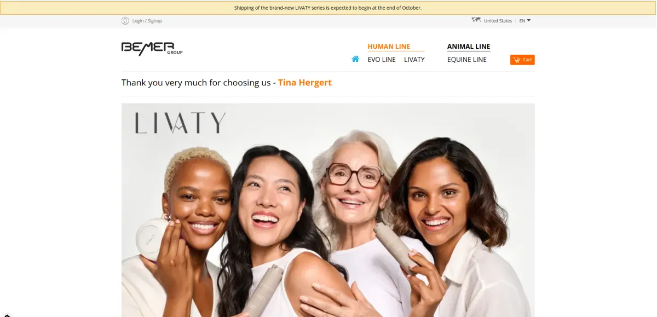Click the orange Cart button label
This screenshot has width=657, height=317.
pyautogui.click(x=527, y=60)
